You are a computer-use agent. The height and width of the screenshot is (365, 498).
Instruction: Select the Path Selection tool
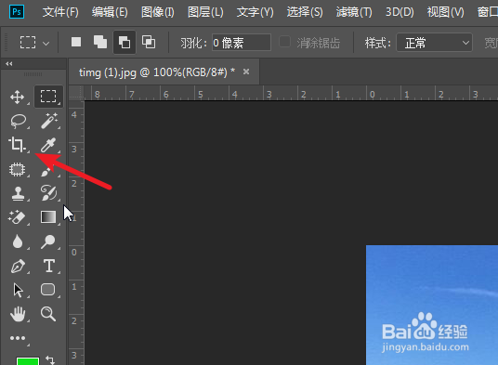tap(18, 290)
